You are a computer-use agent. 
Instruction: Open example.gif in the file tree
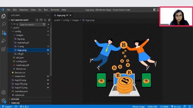pos(23,43)
